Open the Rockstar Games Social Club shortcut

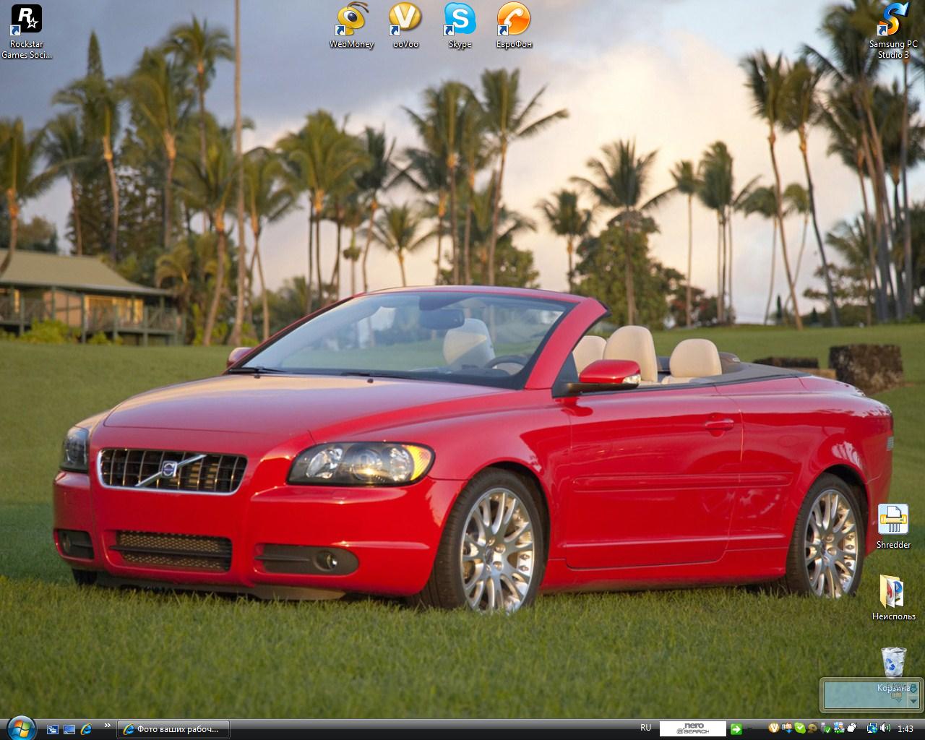pos(26,32)
